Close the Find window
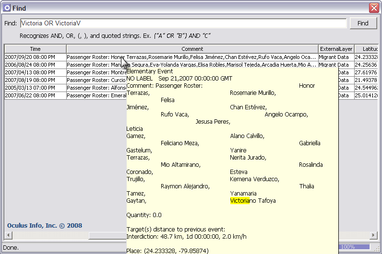Image resolution: width=382 pixels, height=254 pixels. [x=374, y=8]
